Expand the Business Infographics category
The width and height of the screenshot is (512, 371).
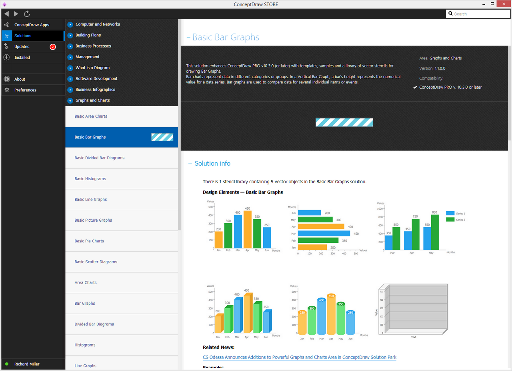point(70,89)
